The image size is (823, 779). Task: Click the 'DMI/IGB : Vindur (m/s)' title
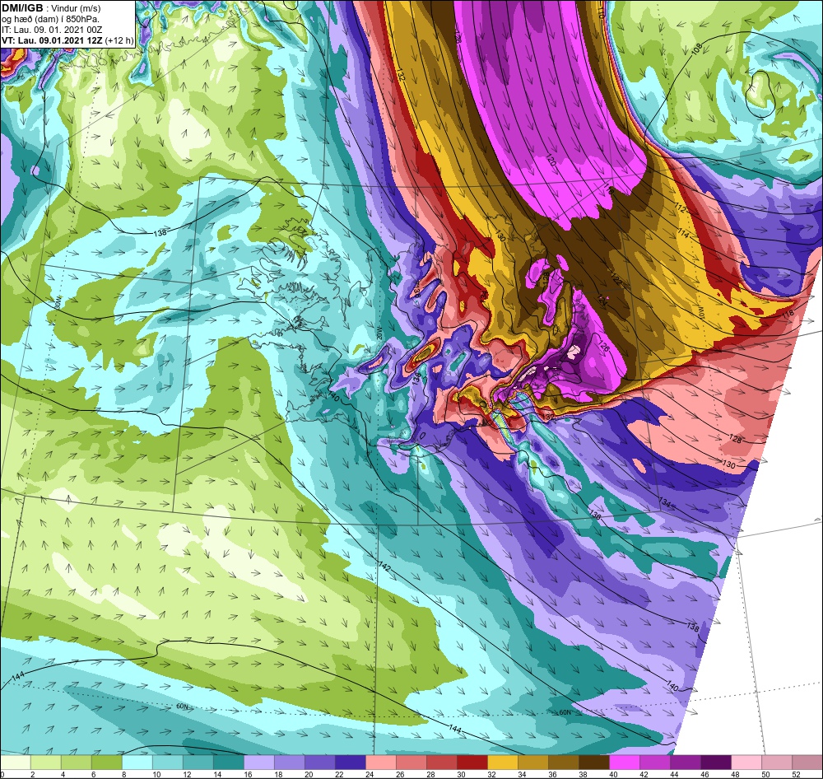point(51,8)
